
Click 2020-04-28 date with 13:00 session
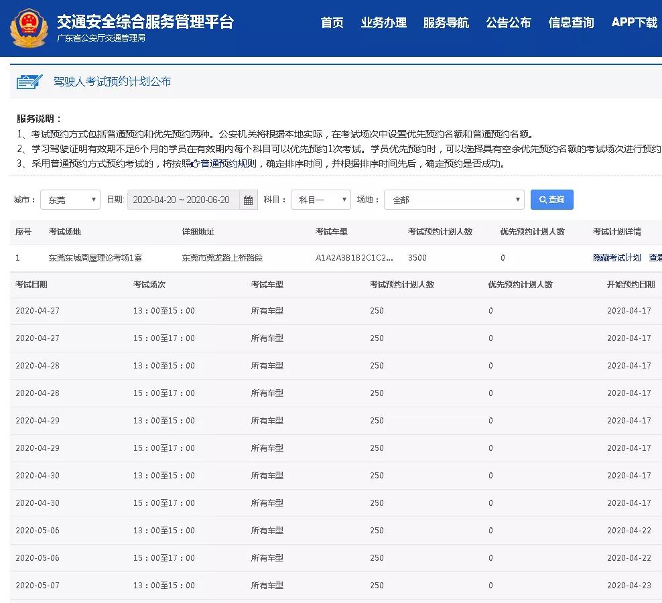(38, 366)
